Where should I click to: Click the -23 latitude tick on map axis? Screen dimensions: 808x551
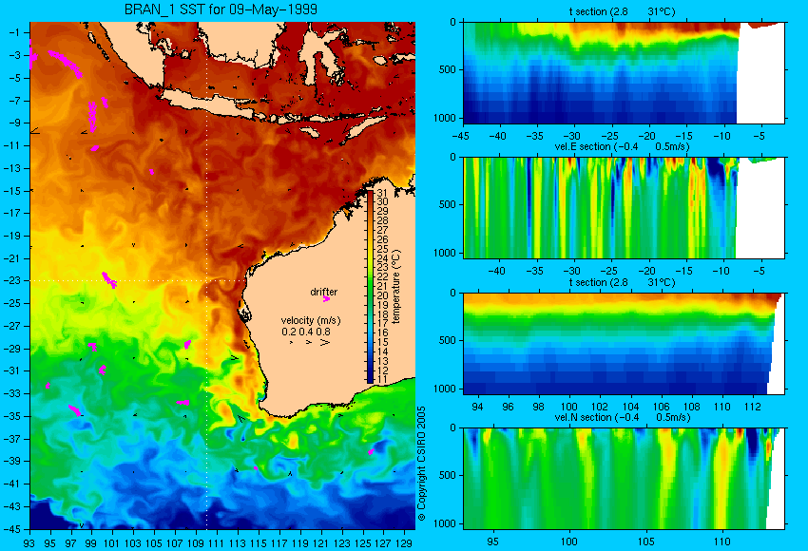[x=14, y=280]
